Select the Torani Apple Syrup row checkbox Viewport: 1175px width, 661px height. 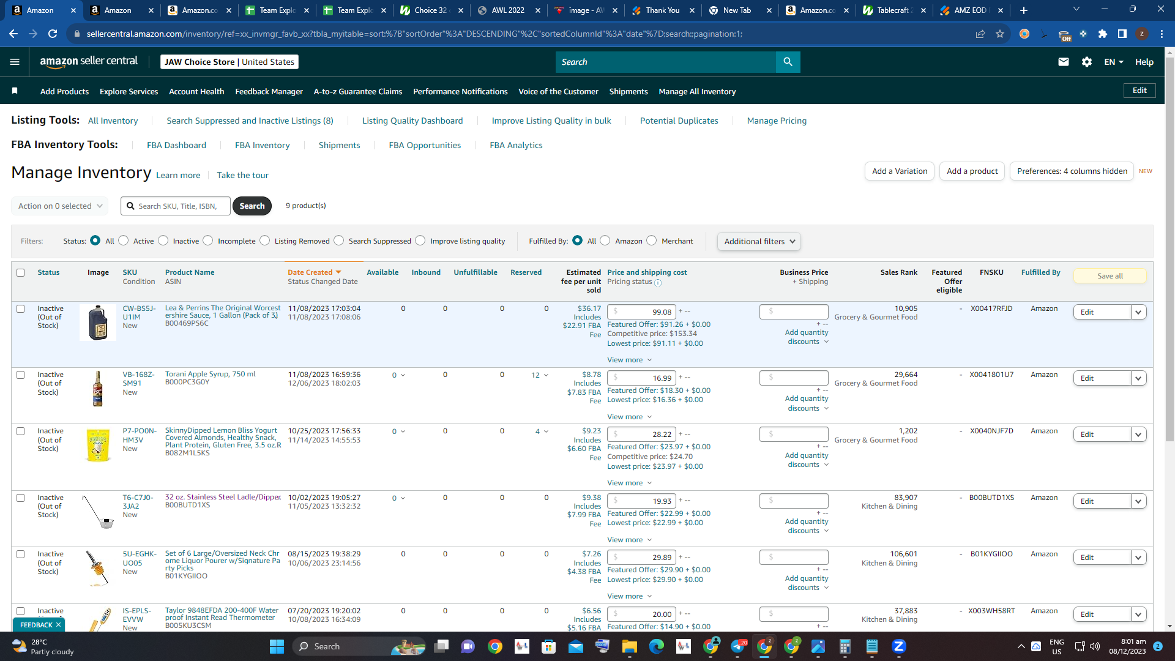click(21, 375)
